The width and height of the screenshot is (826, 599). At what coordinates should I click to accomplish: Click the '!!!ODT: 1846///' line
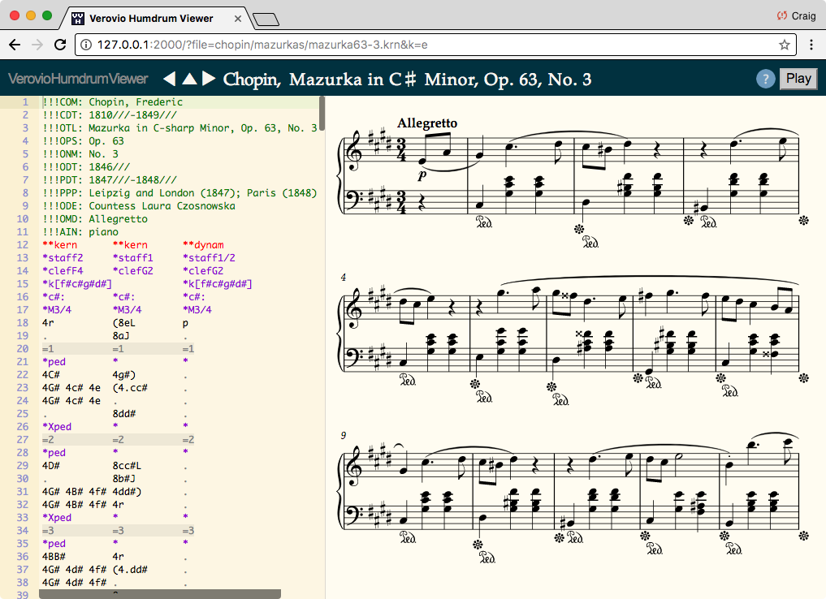point(86,167)
